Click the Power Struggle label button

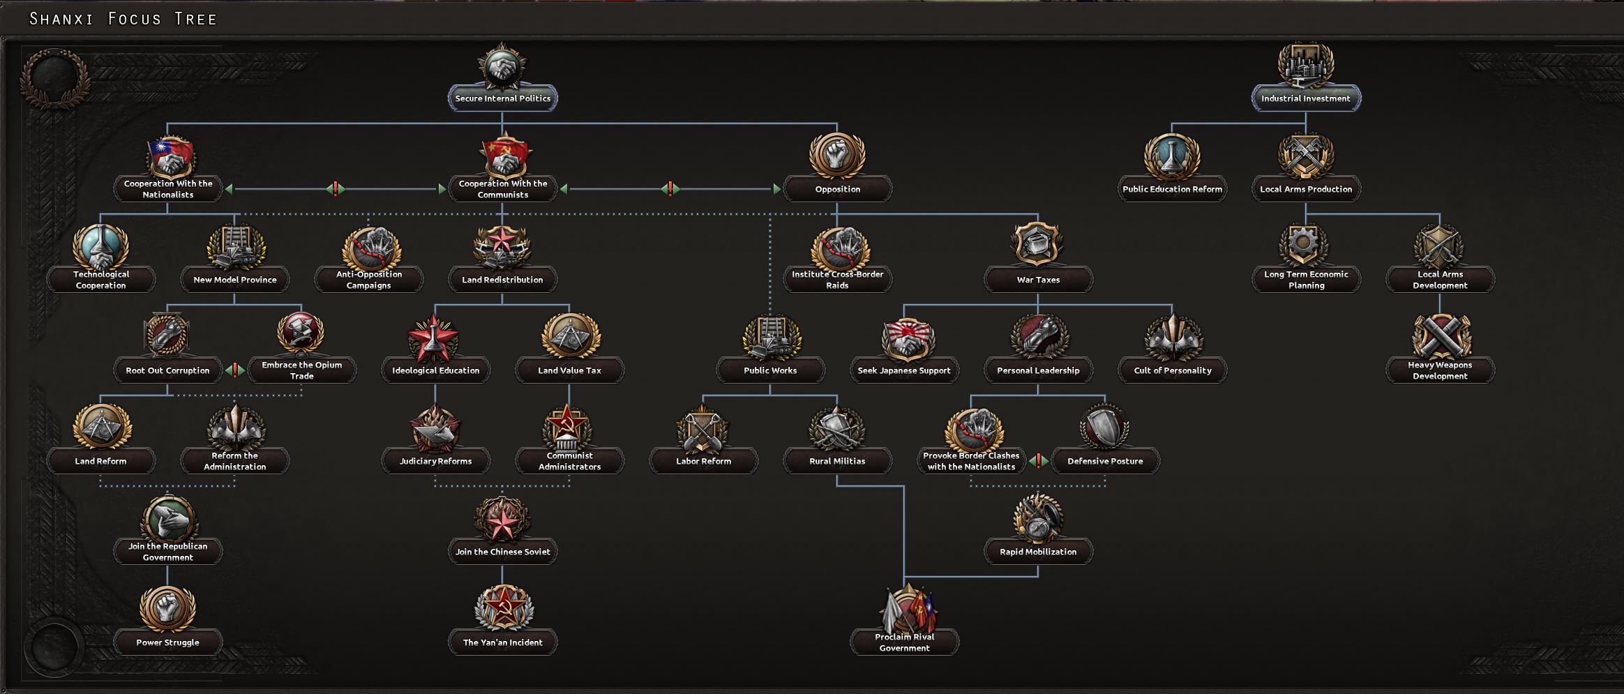click(x=167, y=642)
